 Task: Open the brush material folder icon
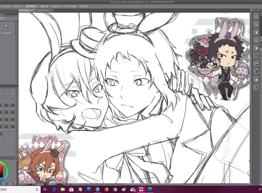pyautogui.click(x=256, y=71)
